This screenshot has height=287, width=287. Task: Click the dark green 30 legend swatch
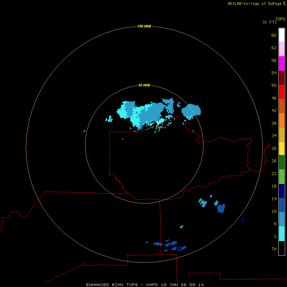point(282,162)
